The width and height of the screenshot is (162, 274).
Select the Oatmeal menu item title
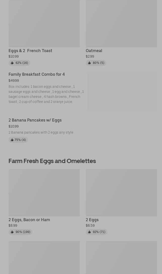94,51
